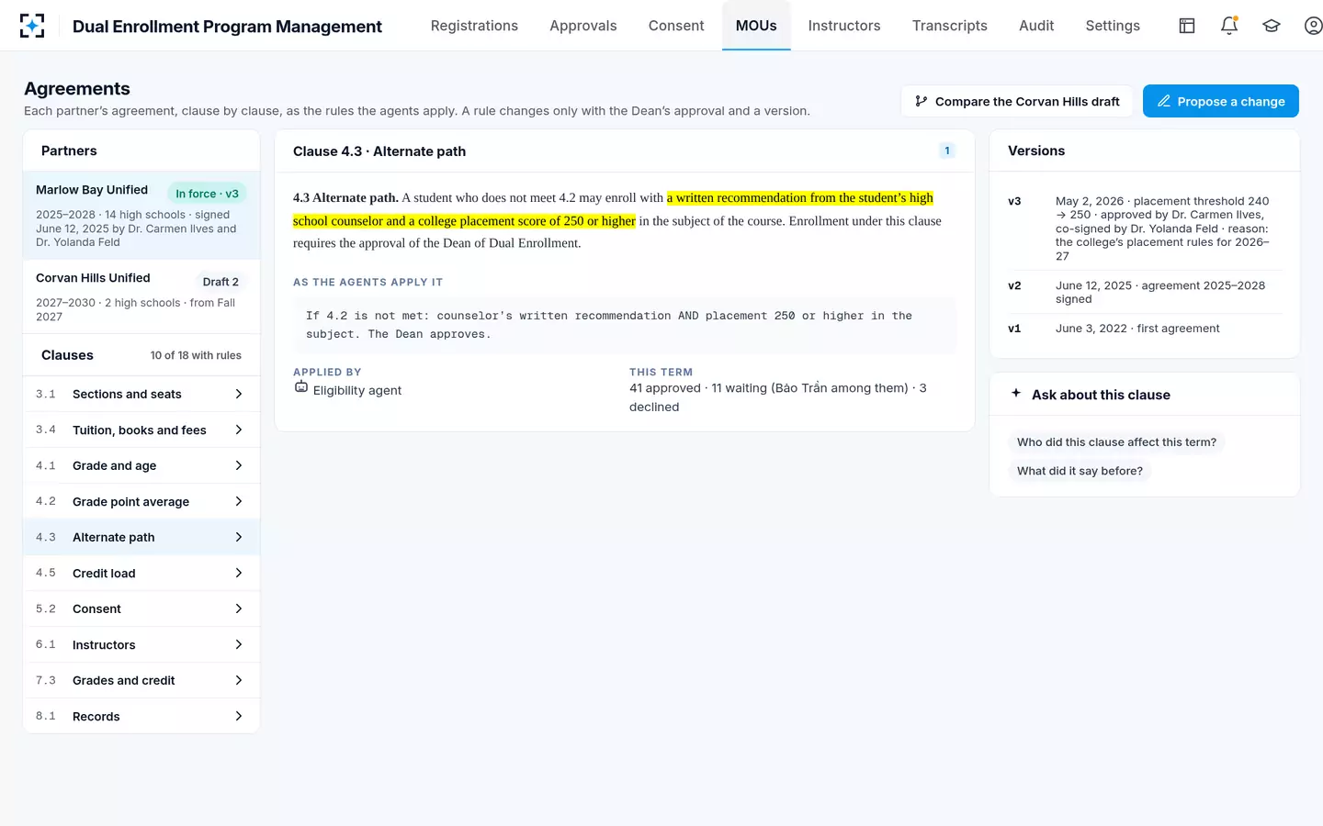The image size is (1323, 826).
Task: Open clause 7.3 Grades and credit
Action: click(141, 680)
